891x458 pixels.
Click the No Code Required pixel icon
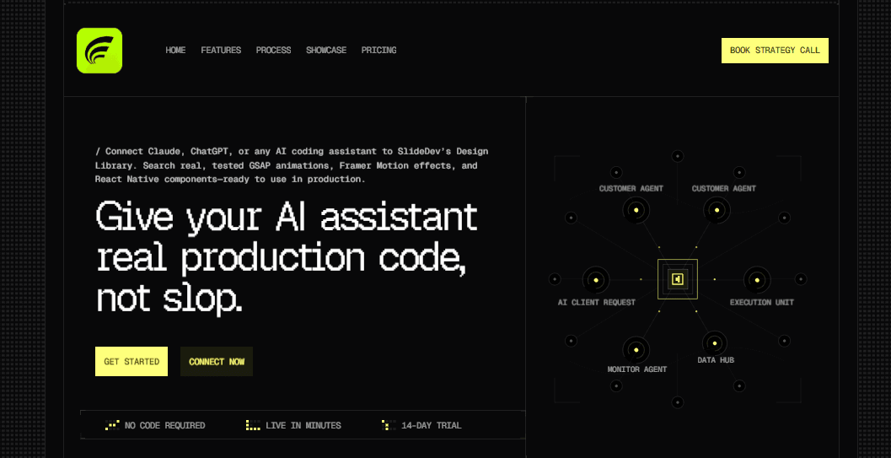(112, 425)
